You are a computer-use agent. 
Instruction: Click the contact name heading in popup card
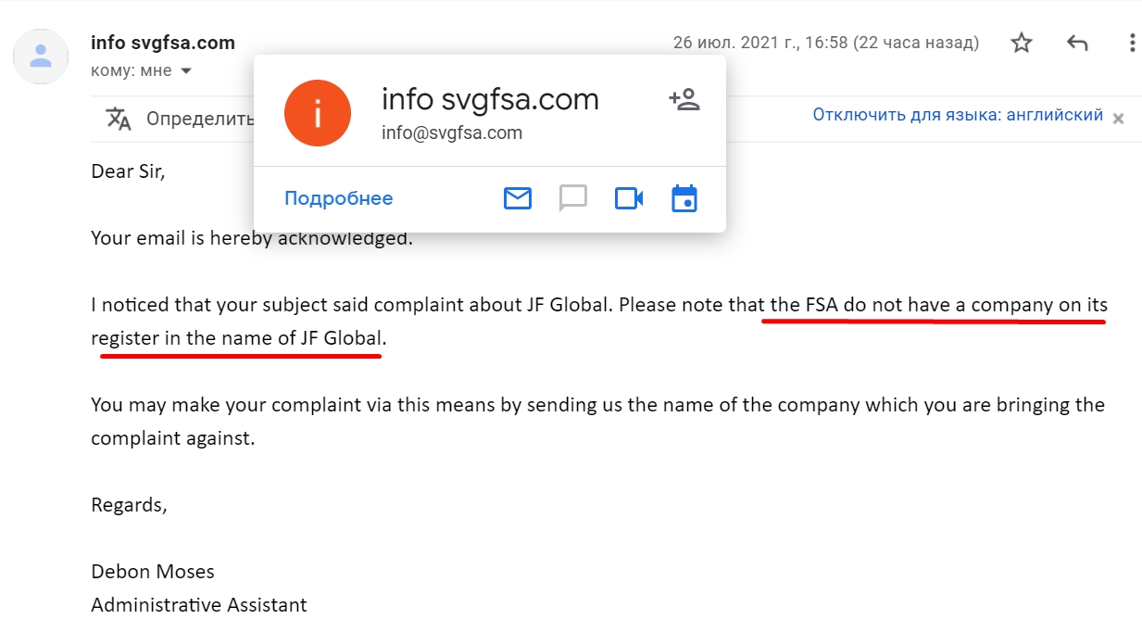point(490,99)
